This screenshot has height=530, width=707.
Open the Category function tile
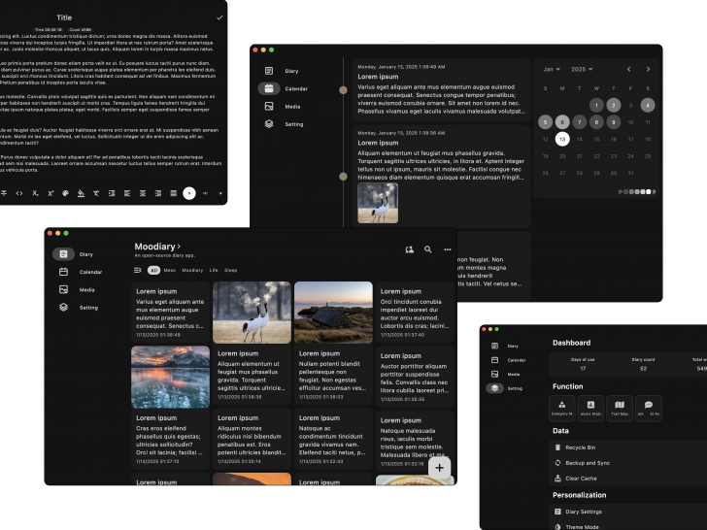pos(561,409)
